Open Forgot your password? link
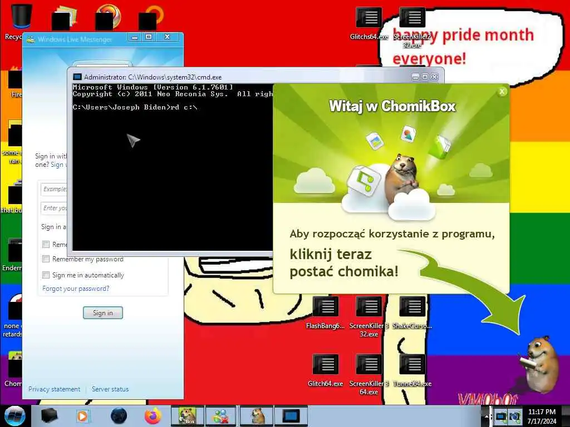This screenshot has width=570, height=427. point(76,289)
